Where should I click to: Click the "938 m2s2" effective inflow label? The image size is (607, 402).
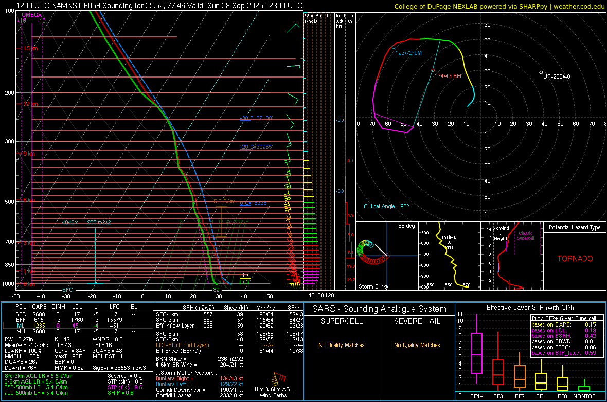tap(99, 222)
